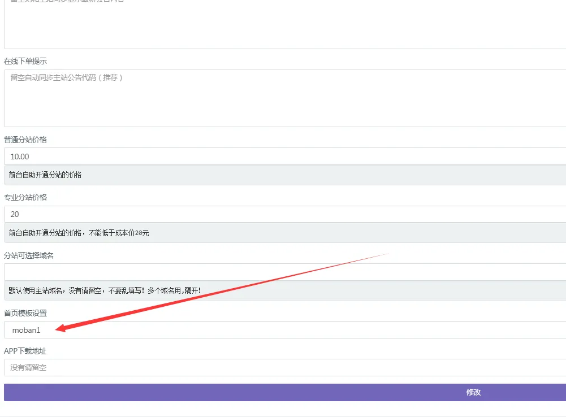The image size is (566, 417).
Task: Click hint text under 普通分站价格 input
Action: pyautogui.click(x=45, y=175)
